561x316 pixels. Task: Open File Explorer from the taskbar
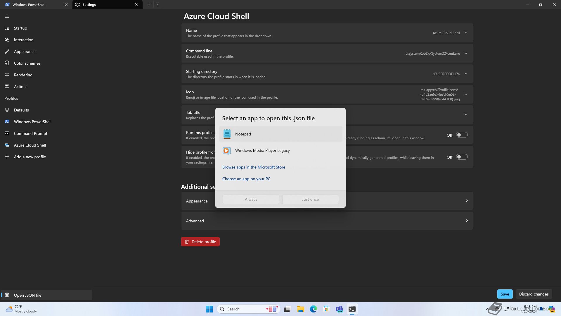(x=300, y=309)
